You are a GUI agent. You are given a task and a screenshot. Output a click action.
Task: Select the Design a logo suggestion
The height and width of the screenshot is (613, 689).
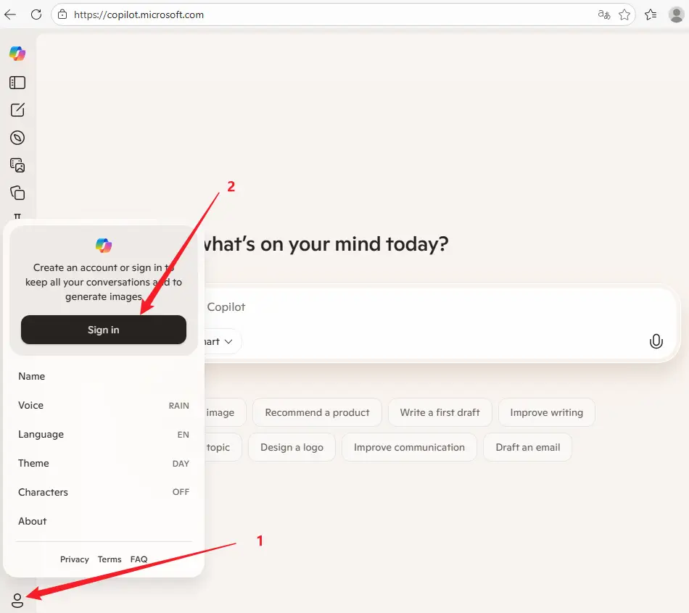[x=292, y=447]
